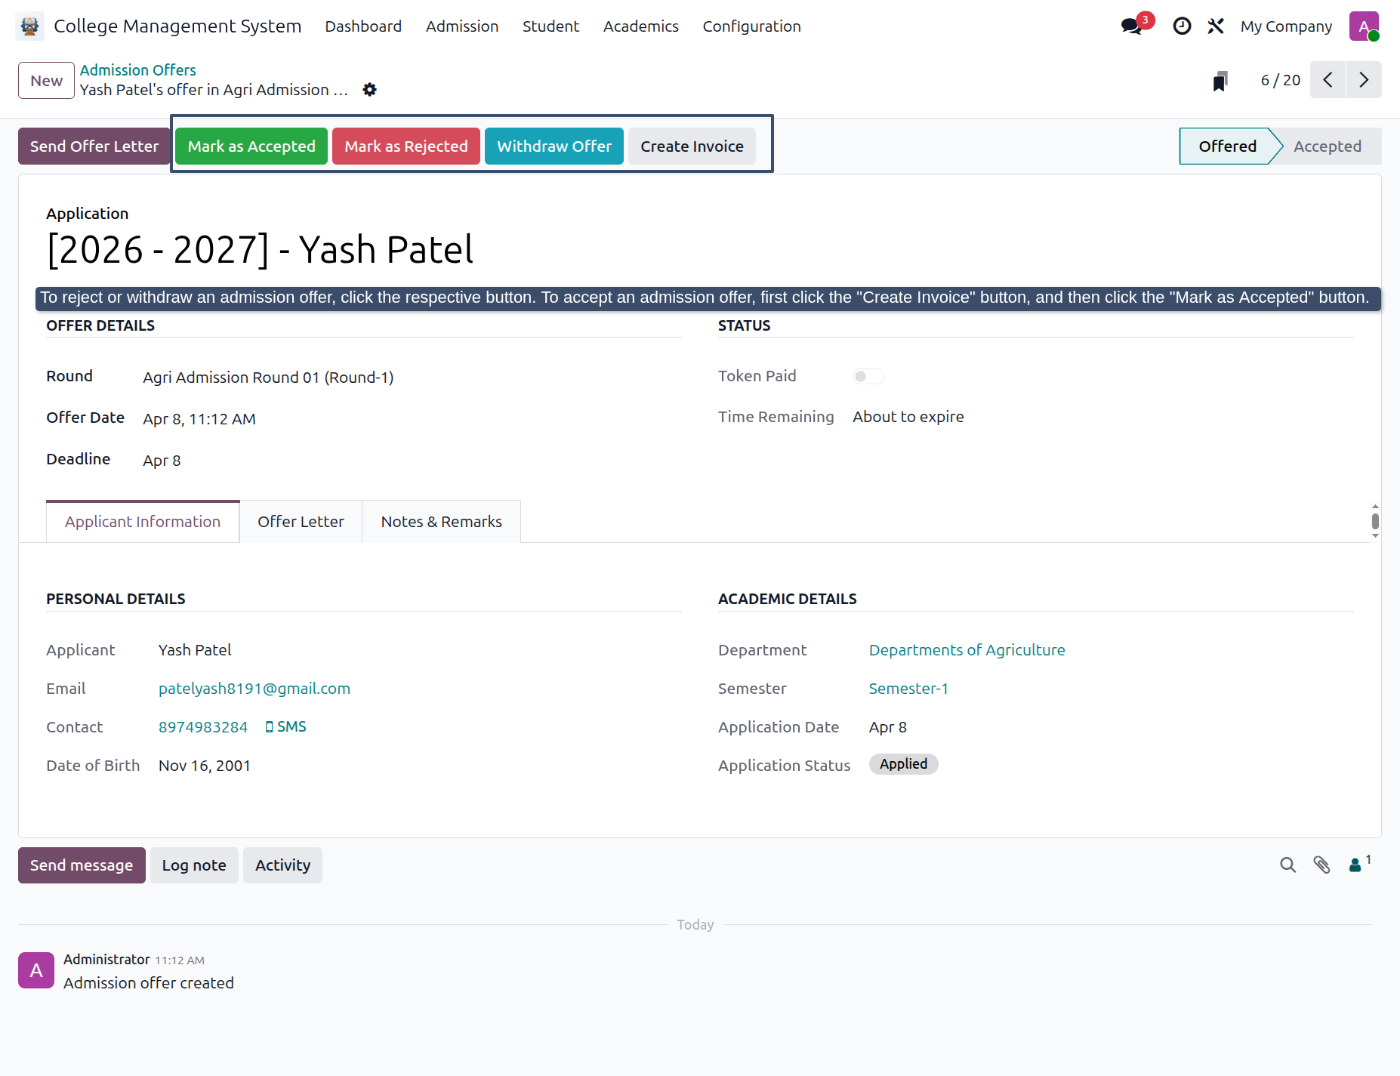Click the chatter search magnifier icon
Screen dimensions: 1400x1076
point(1287,865)
